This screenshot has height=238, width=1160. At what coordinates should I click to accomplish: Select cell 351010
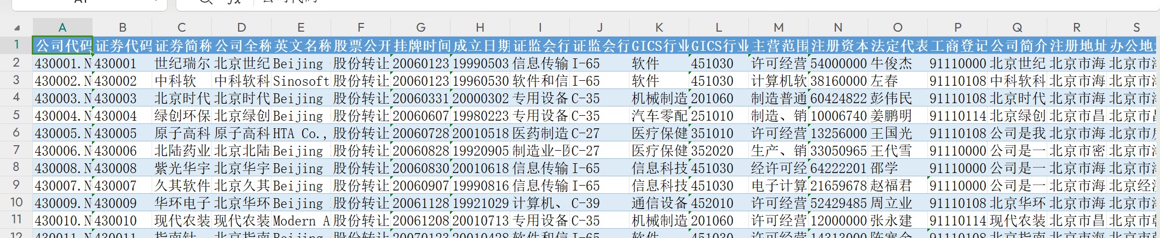[719, 133]
